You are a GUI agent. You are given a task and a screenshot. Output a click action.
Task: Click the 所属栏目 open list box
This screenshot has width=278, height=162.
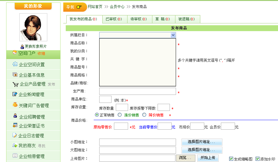click(x=138, y=62)
